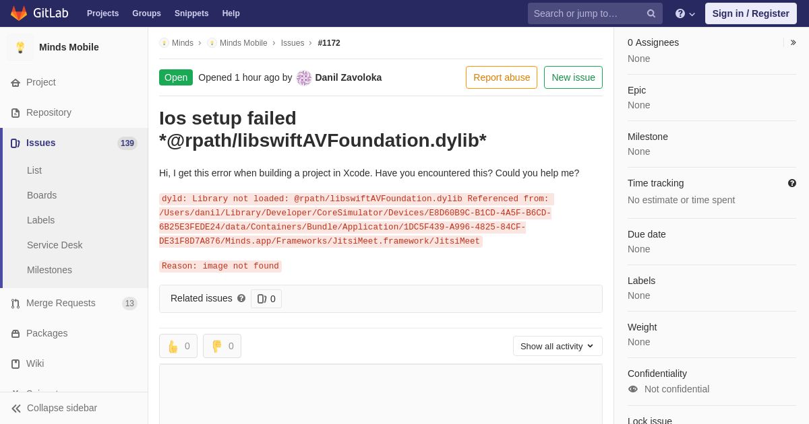Open the Show all activity dropdown
Image resolution: width=809 pixels, height=424 pixels.
[558, 346]
